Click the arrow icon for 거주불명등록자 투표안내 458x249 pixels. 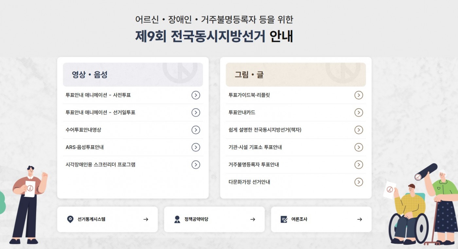(x=359, y=165)
